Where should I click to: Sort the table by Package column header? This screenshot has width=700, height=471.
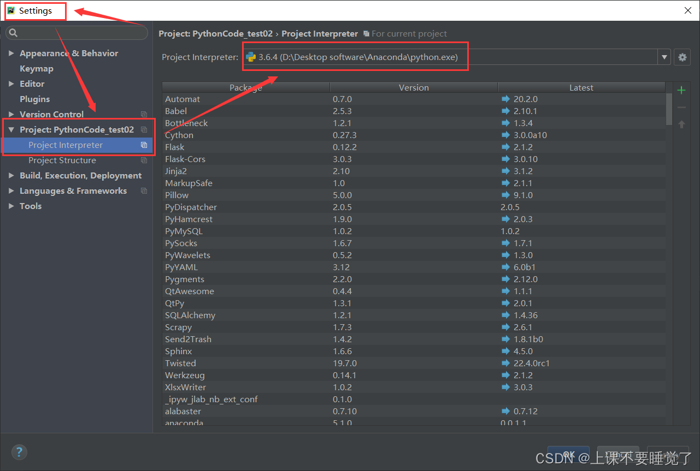246,87
